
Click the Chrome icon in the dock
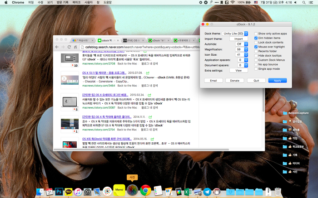(145, 190)
